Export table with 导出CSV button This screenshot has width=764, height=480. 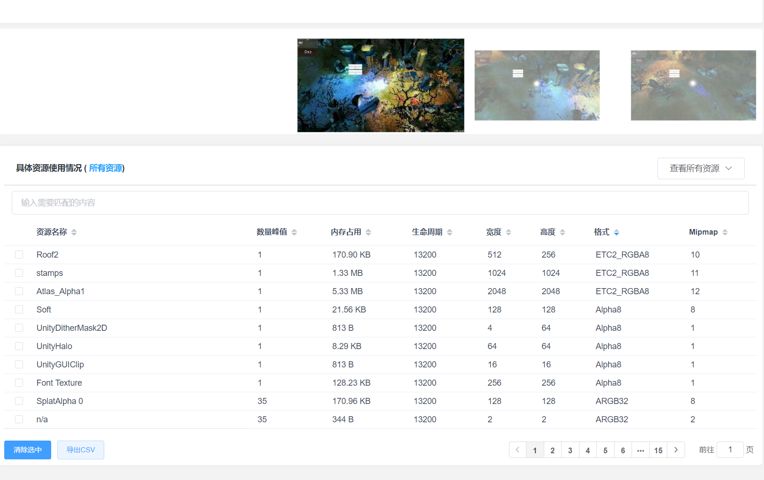pos(81,450)
